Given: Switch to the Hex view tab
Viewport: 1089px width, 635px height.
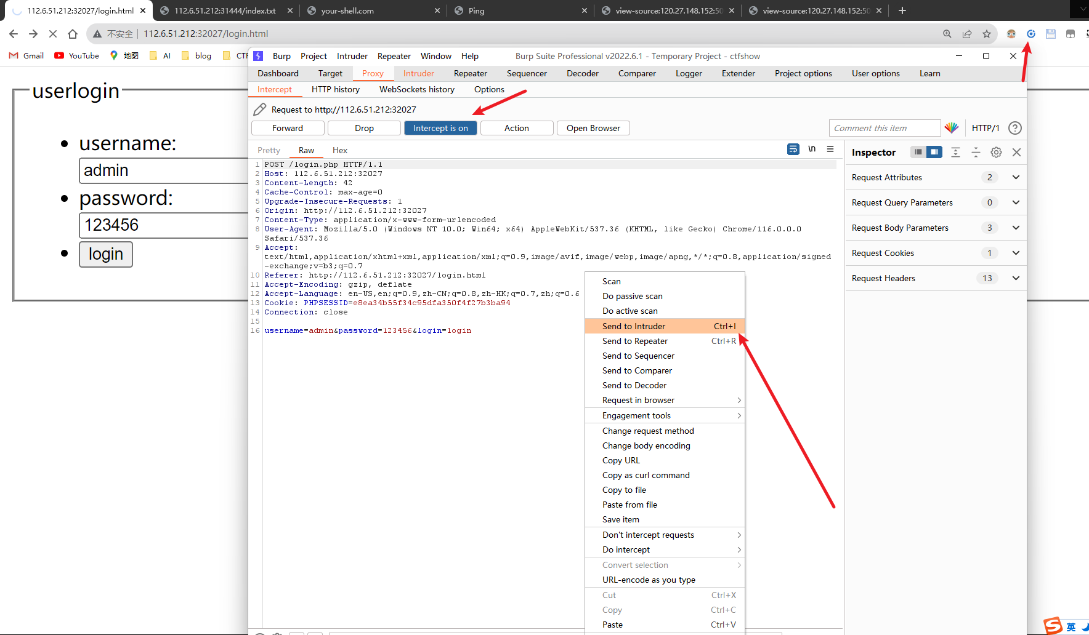Looking at the screenshot, I should coord(340,150).
